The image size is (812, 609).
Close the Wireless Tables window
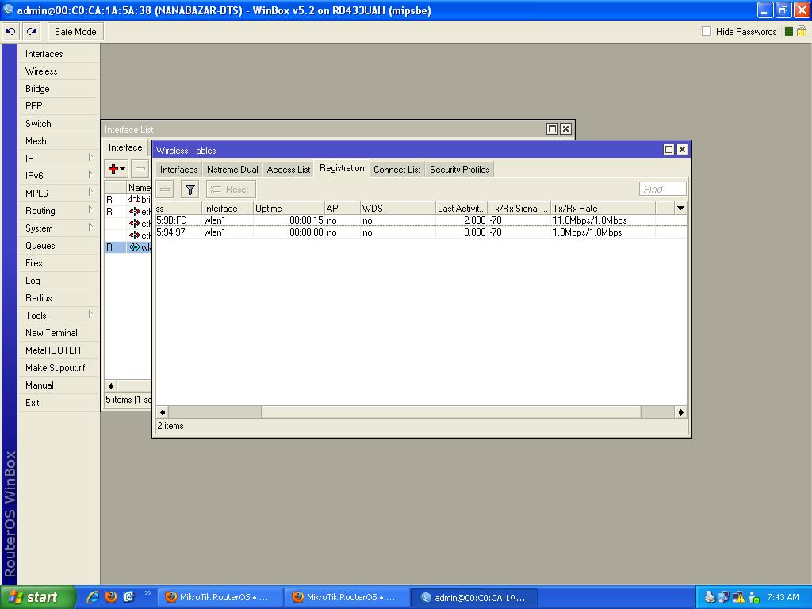click(x=682, y=150)
